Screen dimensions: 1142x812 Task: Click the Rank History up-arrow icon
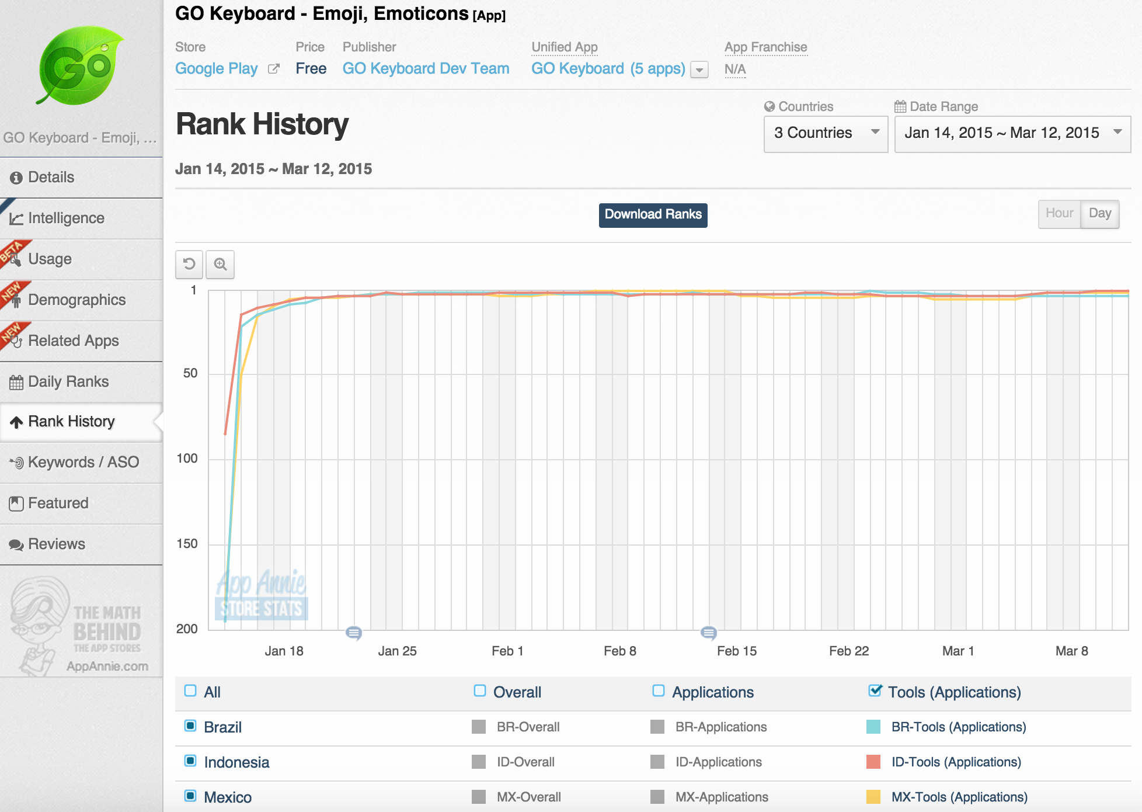[16, 422]
